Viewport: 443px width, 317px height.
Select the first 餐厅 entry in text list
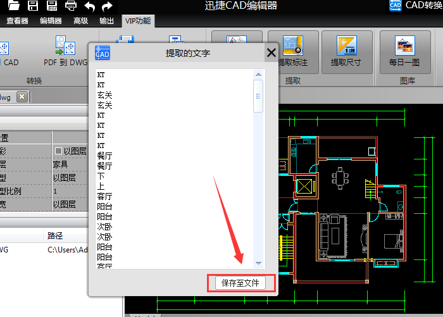[104, 156]
